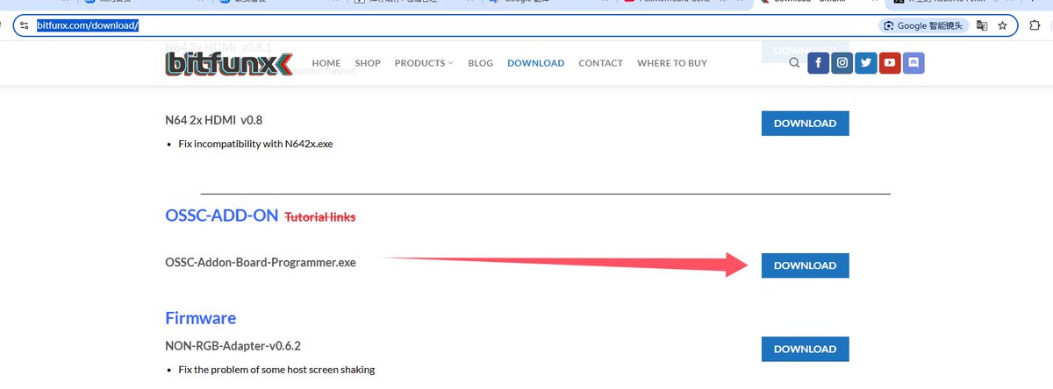
Task: Click the text 'Fix incompatibility with N642x.exe'
Action: [x=254, y=143]
